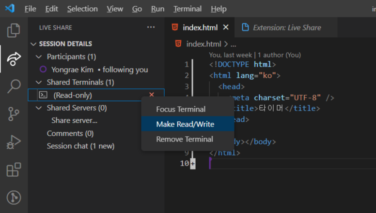Remove the shared terminal with red X
Viewport: 376px width, 213px height.
tap(152, 95)
